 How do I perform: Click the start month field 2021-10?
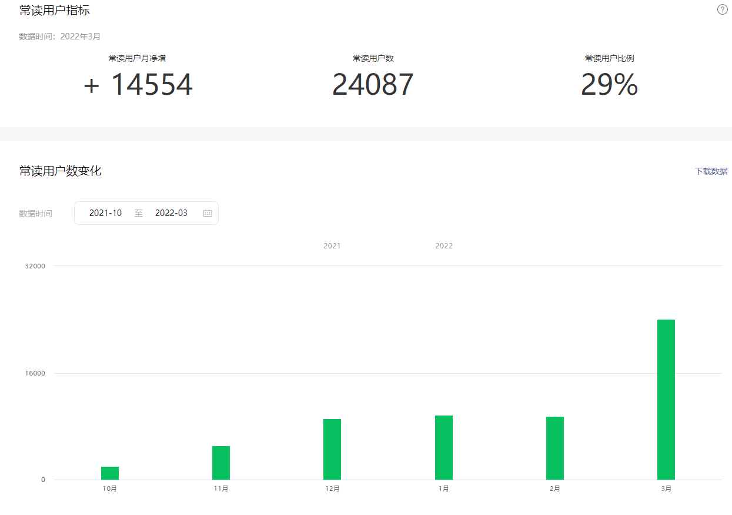(106, 213)
